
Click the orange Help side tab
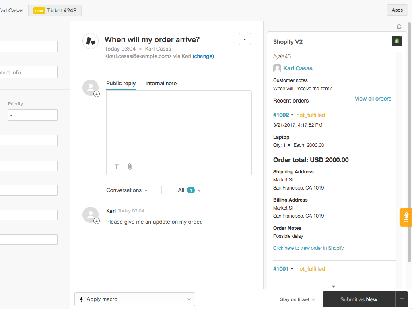pyautogui.click(x=406, y=217)
